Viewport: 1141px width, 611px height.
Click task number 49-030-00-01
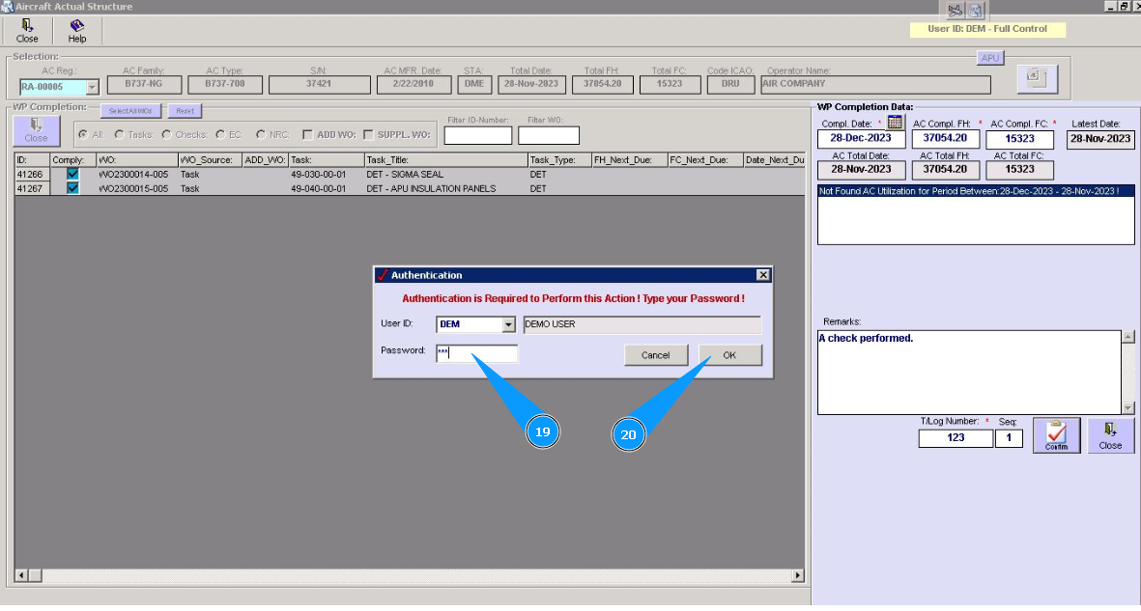(x=319, y=175)
